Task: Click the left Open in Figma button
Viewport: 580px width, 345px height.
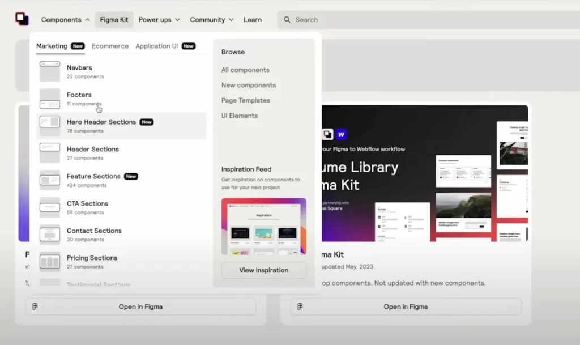Action: [x=140, y=306]
